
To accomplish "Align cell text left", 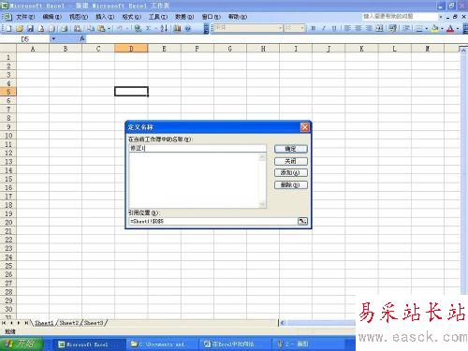I will pyautogui.click(x=347, y=28).
